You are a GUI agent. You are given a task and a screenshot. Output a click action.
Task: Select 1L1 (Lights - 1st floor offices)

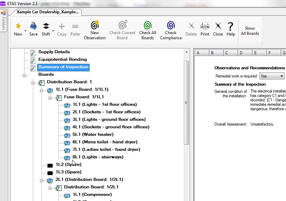[x=105, y=104]
